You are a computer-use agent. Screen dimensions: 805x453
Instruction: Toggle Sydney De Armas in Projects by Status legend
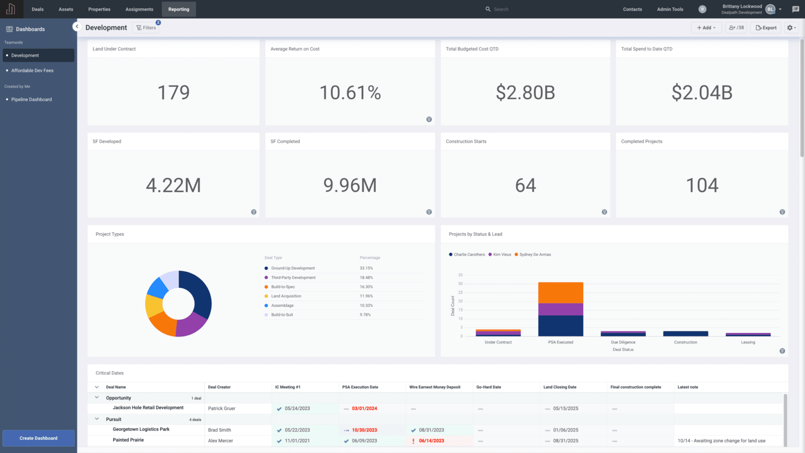tap(533, 254)
